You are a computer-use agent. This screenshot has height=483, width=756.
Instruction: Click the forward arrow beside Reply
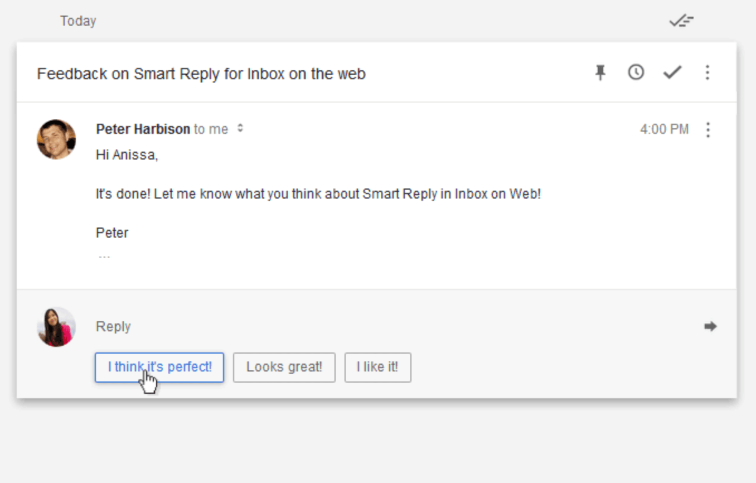click(710, 326)
